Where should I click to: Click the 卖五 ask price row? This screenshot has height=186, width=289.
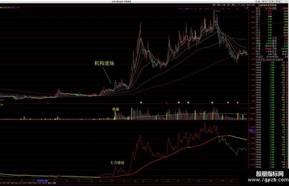pos(272,11)
